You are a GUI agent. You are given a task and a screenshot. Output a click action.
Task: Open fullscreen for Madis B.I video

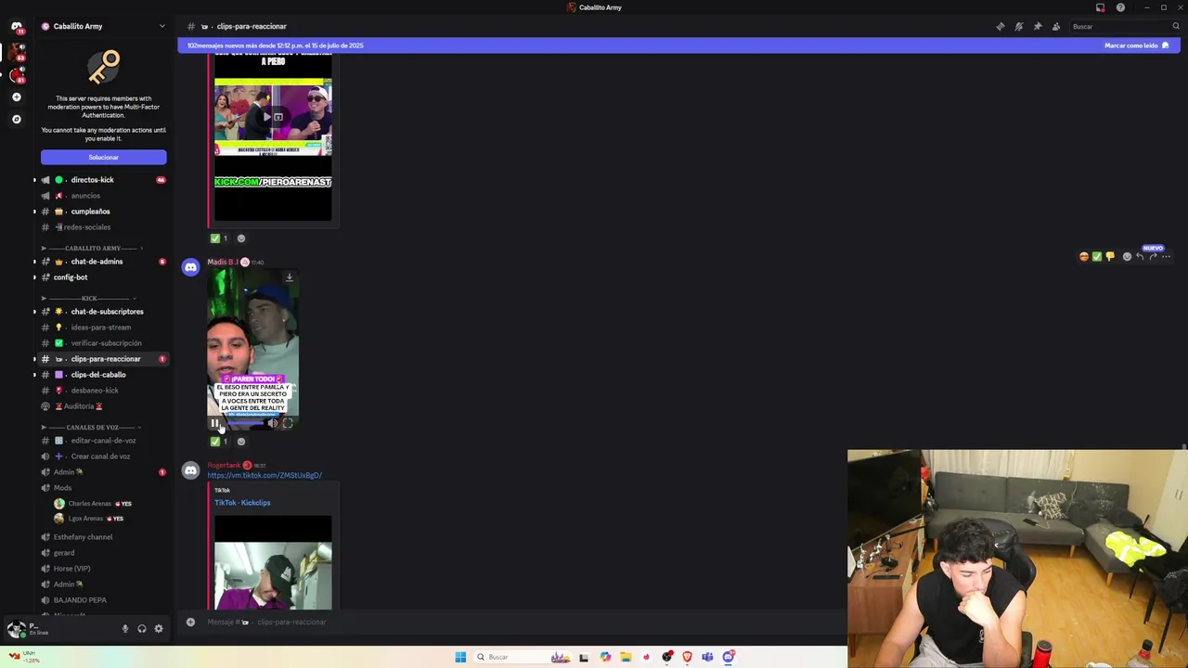coord(288,423)
